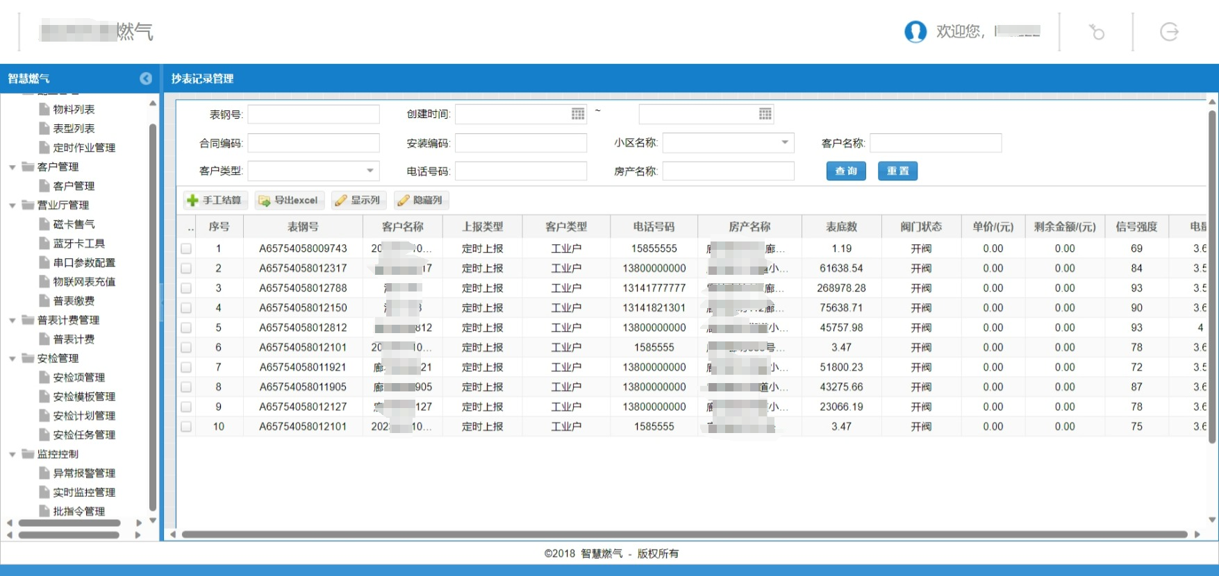This screenshot has height=576, width=1219.
Task: Click page icon next to 安检项管理
Action: tap(44, 378)
